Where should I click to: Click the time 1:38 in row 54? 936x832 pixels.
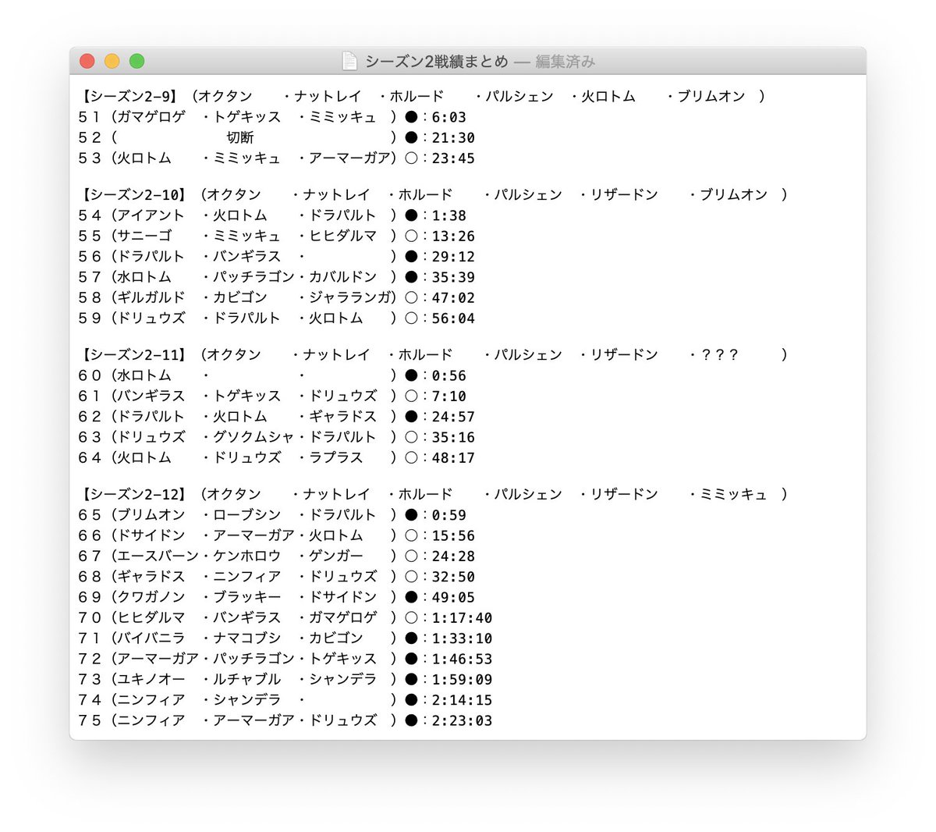pos(449,215)
